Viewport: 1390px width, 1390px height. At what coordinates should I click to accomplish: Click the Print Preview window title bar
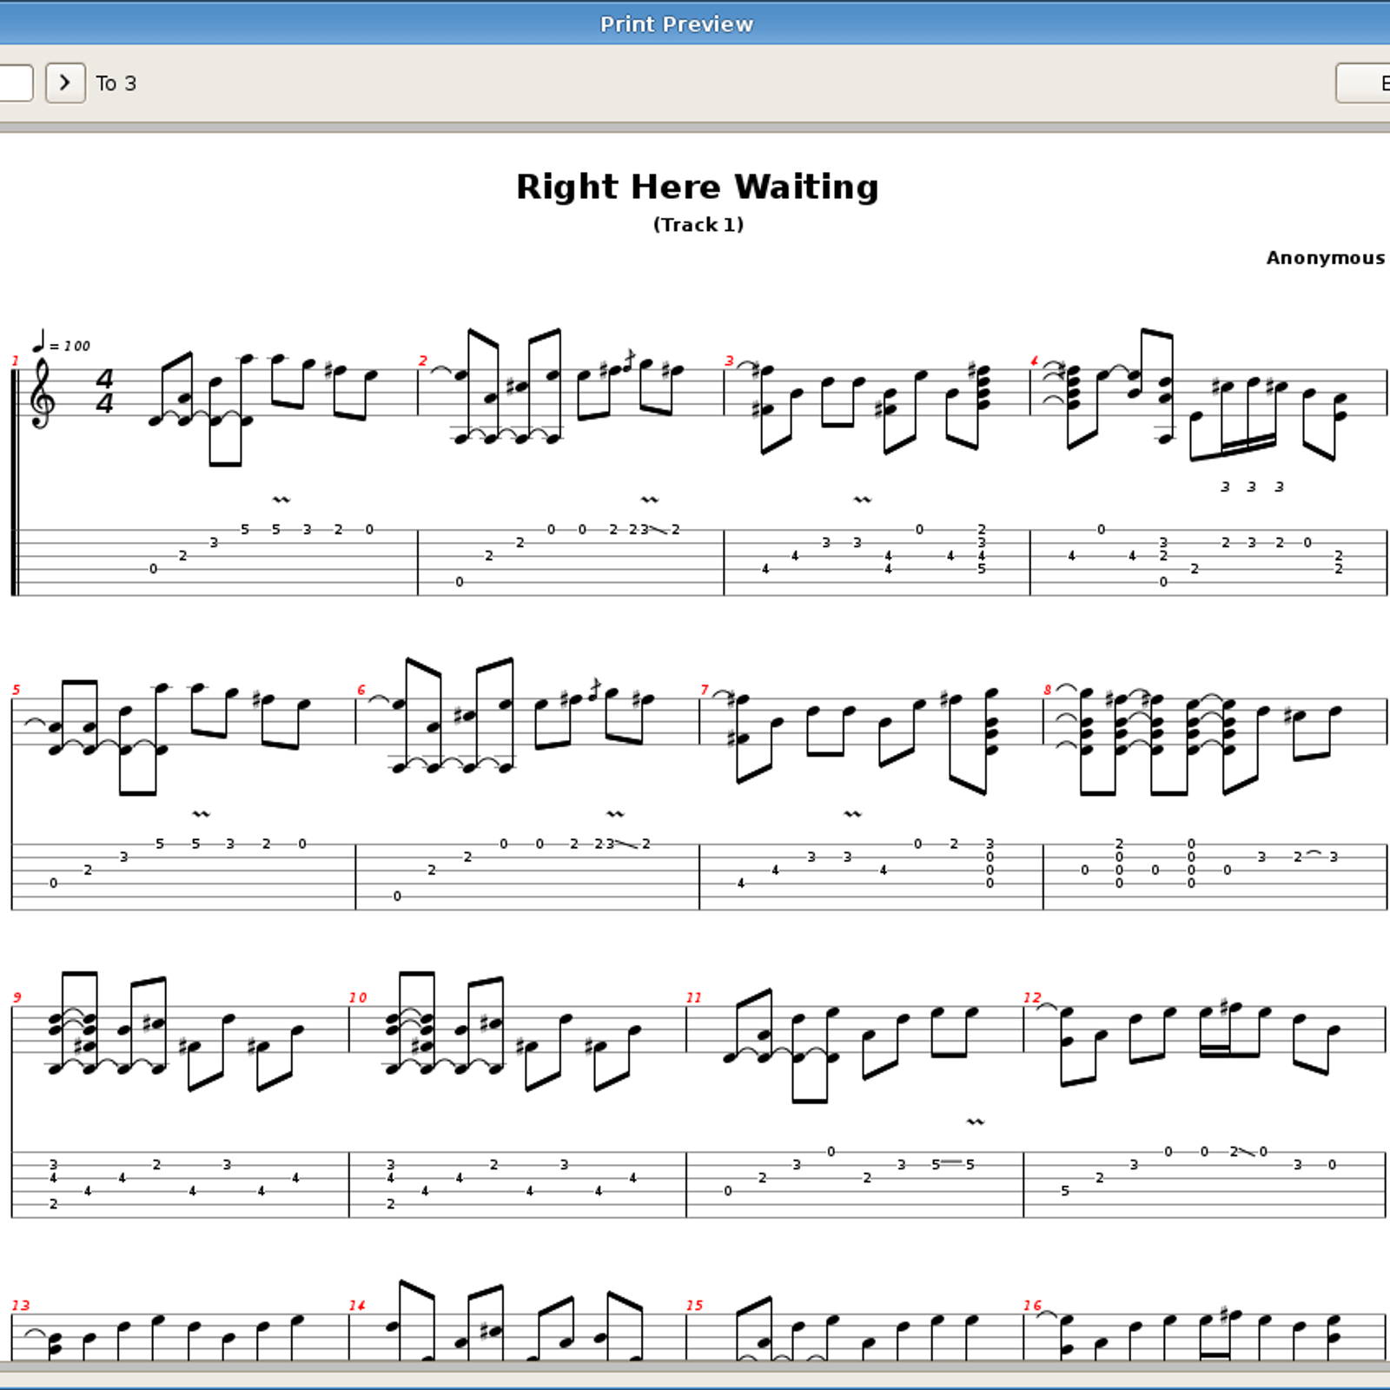(x=695, y=23)
